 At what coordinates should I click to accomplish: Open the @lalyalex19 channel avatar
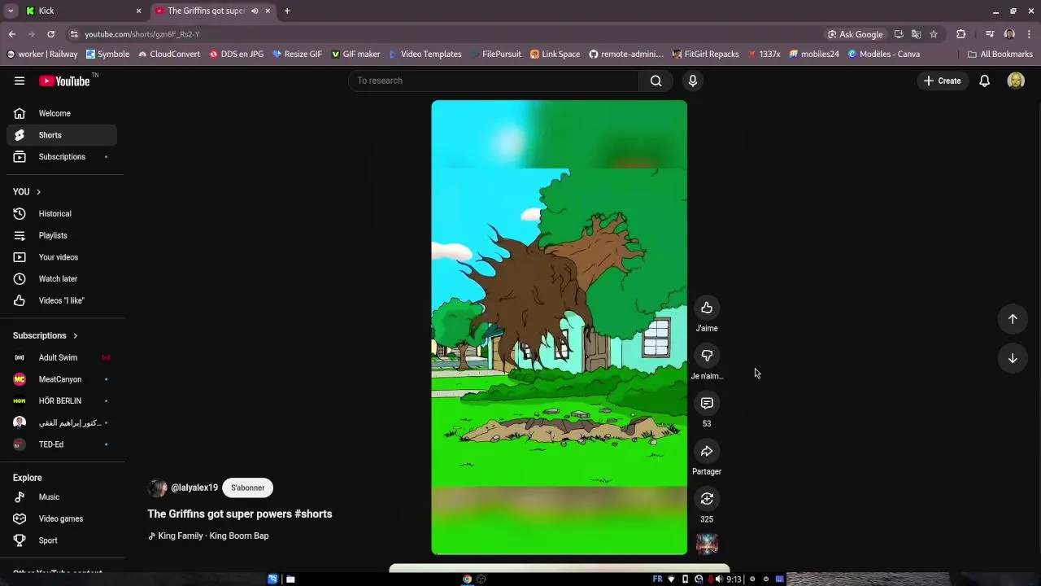click(157, 488)
